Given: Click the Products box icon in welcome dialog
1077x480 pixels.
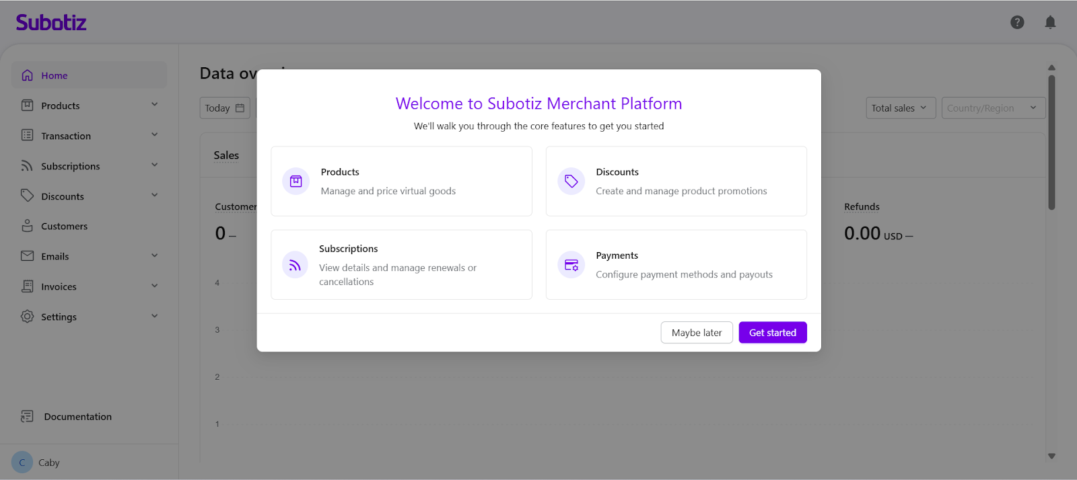Looking at the screenshot, I should tap(296, 182).
